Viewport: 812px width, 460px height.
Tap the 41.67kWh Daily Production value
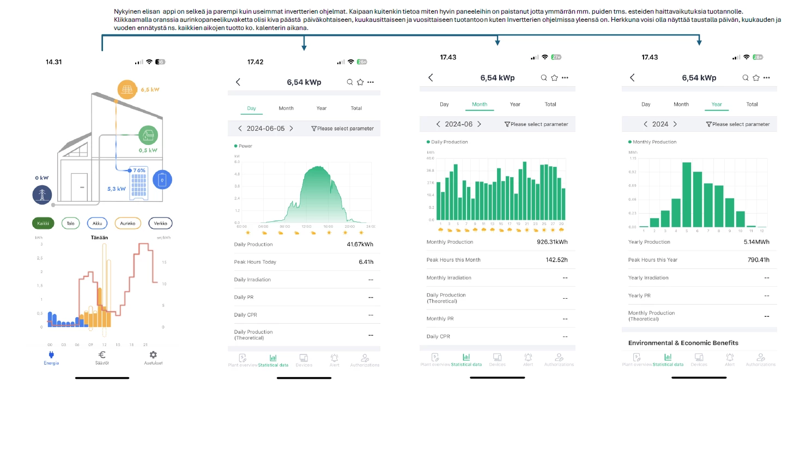360,244
